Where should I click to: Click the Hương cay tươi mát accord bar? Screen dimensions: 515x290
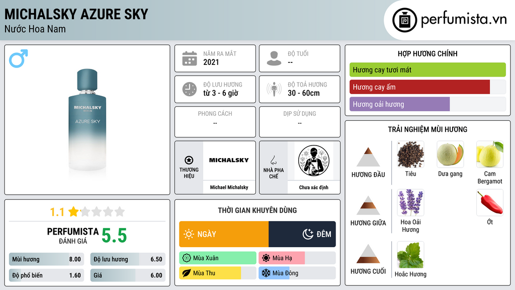(x=427, y=69)
